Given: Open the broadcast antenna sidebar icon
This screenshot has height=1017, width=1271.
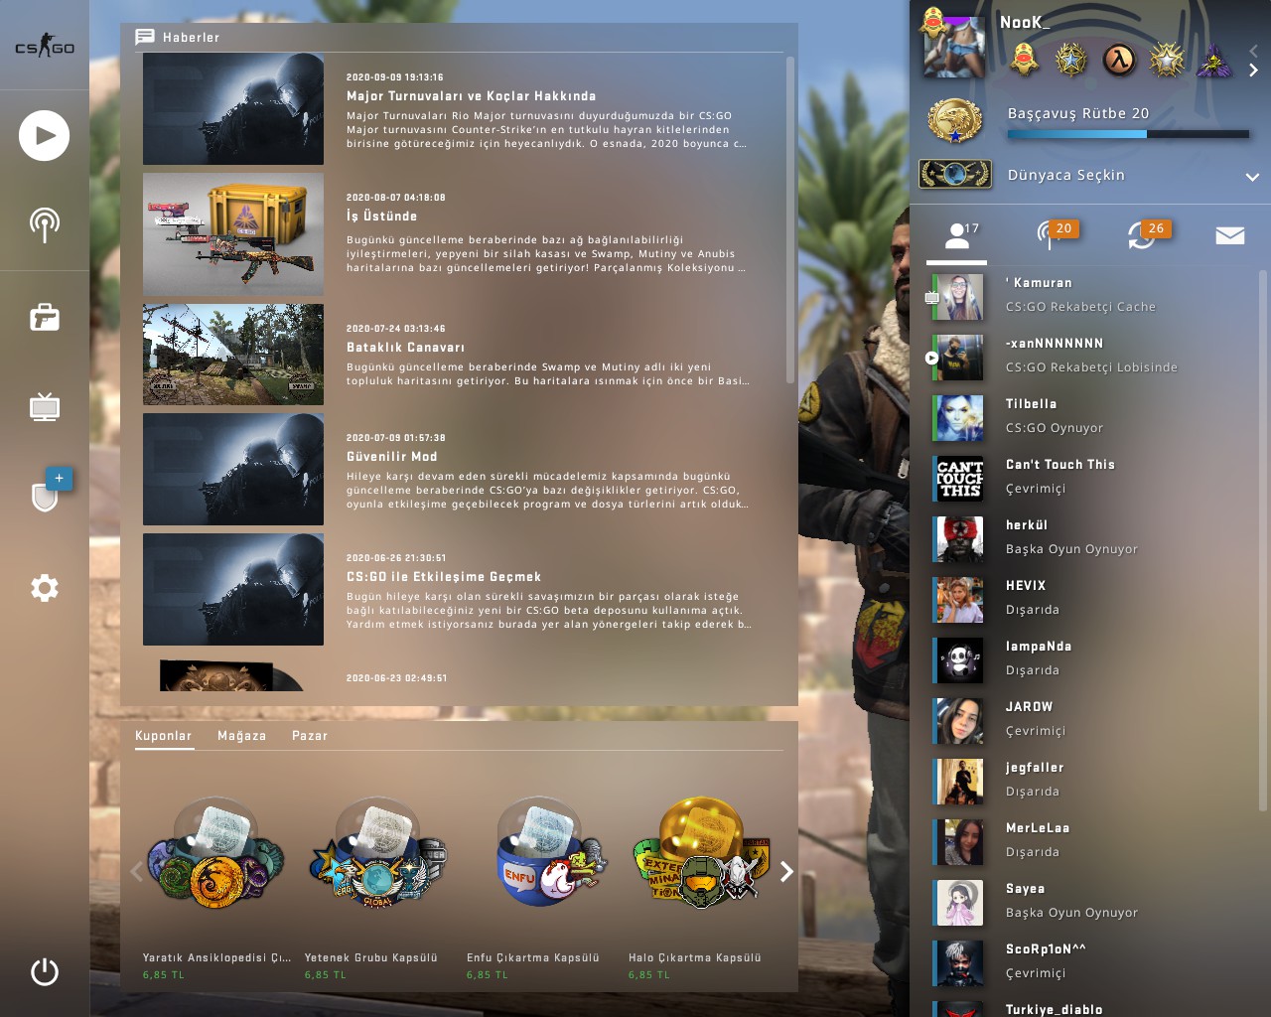Looking at the screenshot, I should 45,225.
